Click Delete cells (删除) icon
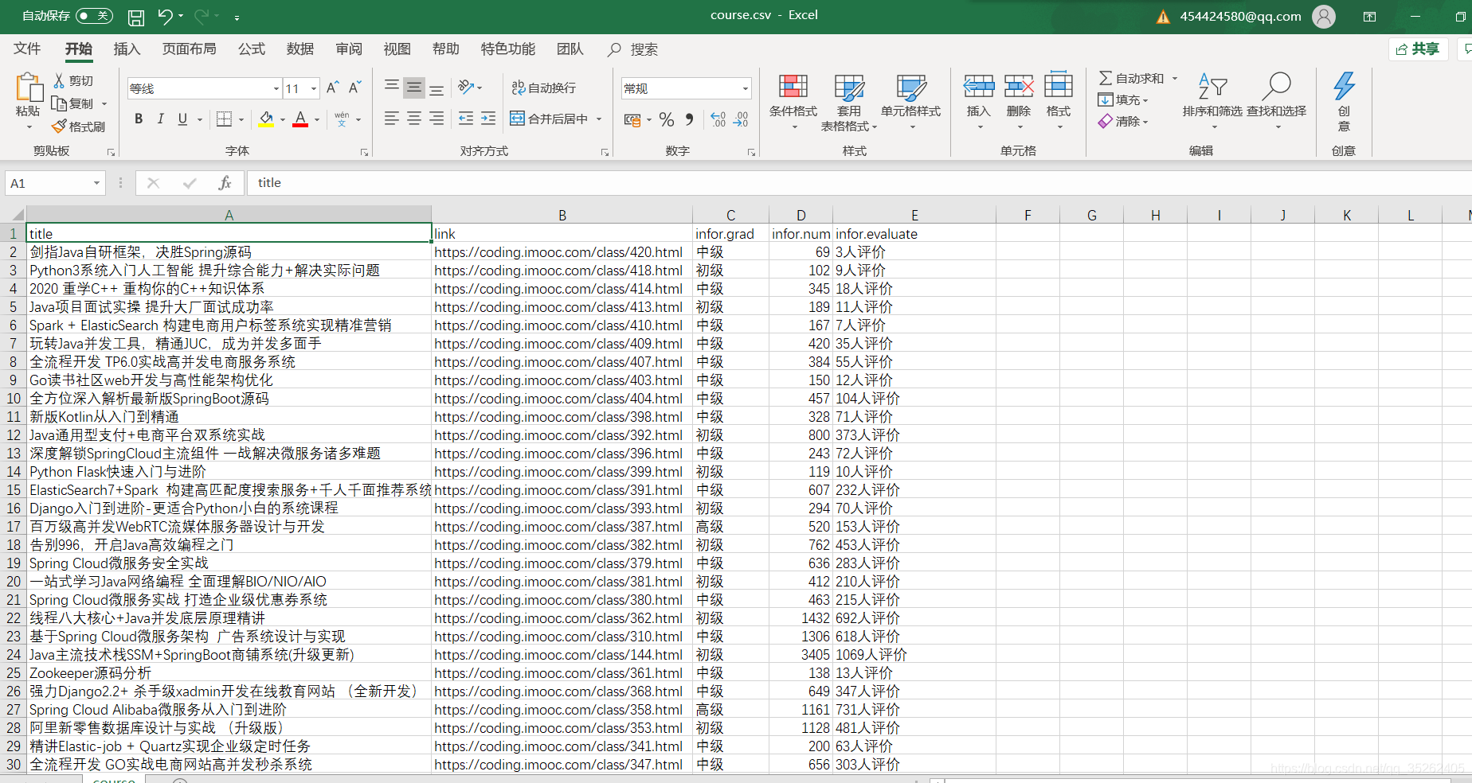 point(1019,86)
